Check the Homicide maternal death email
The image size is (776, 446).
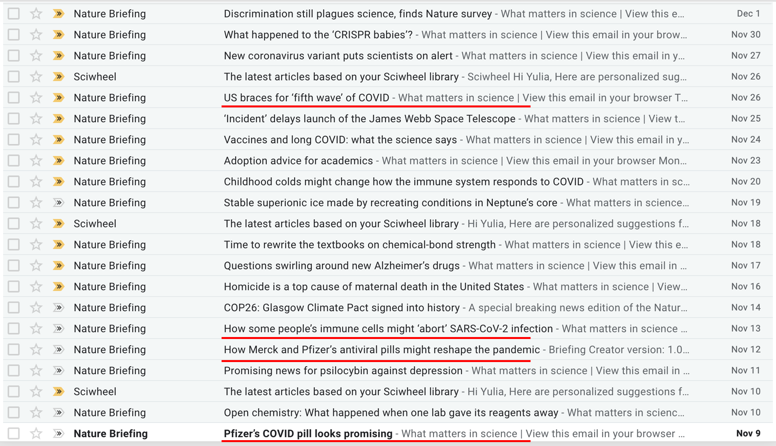click(14, 287)
